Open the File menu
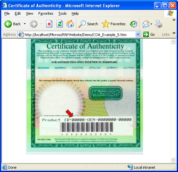This screenshot has width=178, height=172. coord(7,13)
